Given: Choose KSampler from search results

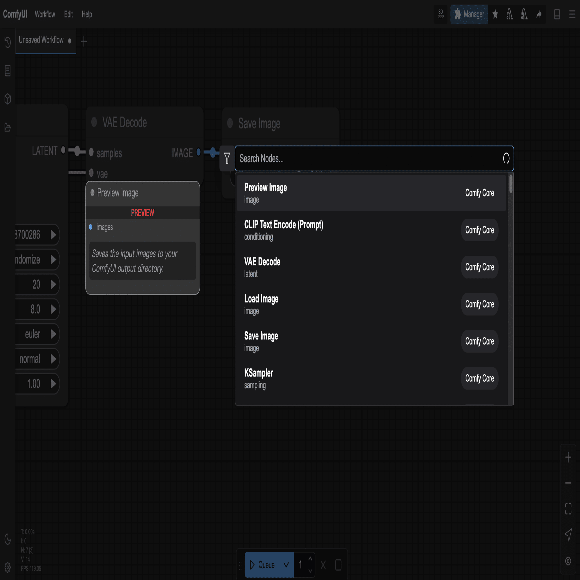Looking at the screenshot, I should click(371, 378).
